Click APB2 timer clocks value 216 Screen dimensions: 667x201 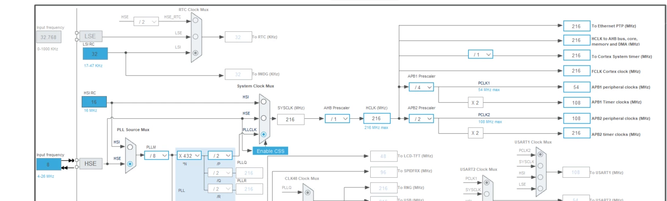click(x=576, y=133)
